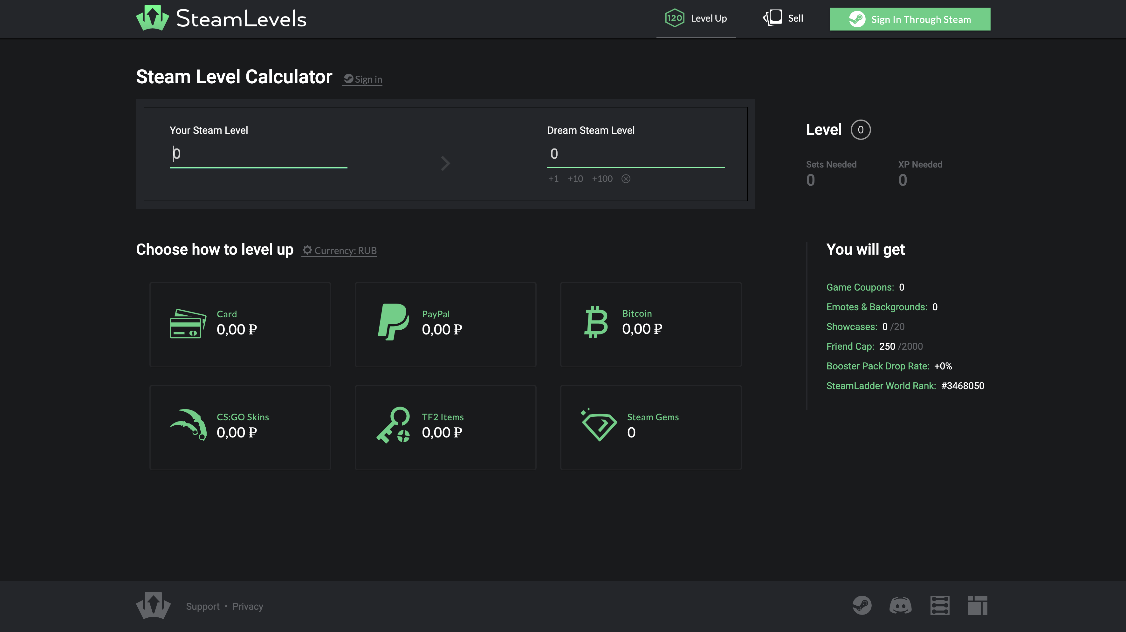This screenshot has width=1126, height=632.
Task: Click Friend Cap entry
Action: tap(874, 346)
